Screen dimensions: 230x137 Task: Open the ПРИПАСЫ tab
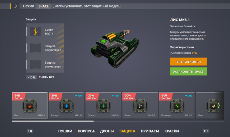[x=150, y=131]
